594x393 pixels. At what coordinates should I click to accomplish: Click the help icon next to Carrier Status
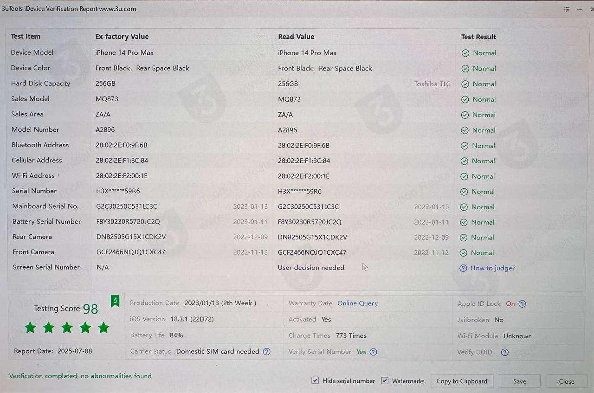point(266,352)
